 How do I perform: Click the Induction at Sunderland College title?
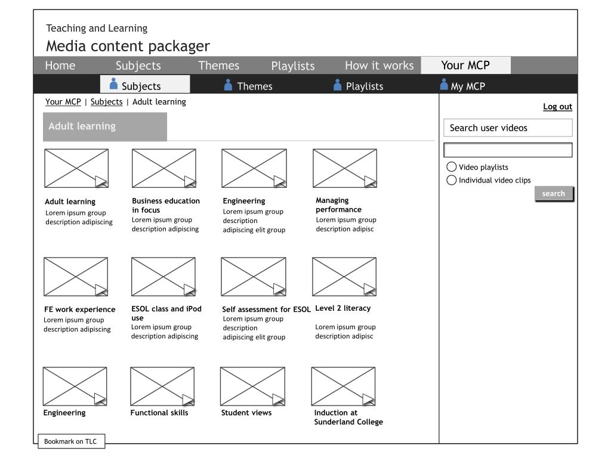tap(348, 417)
